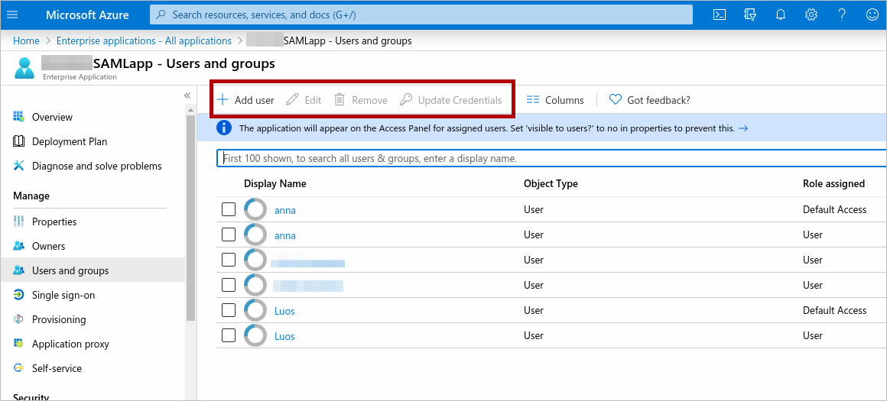Open the Cloud Shell icon
The height and width of the screenshot is (401, 887).
[719, 15]
